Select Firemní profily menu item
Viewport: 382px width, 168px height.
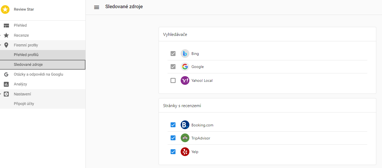click(43, 45)
